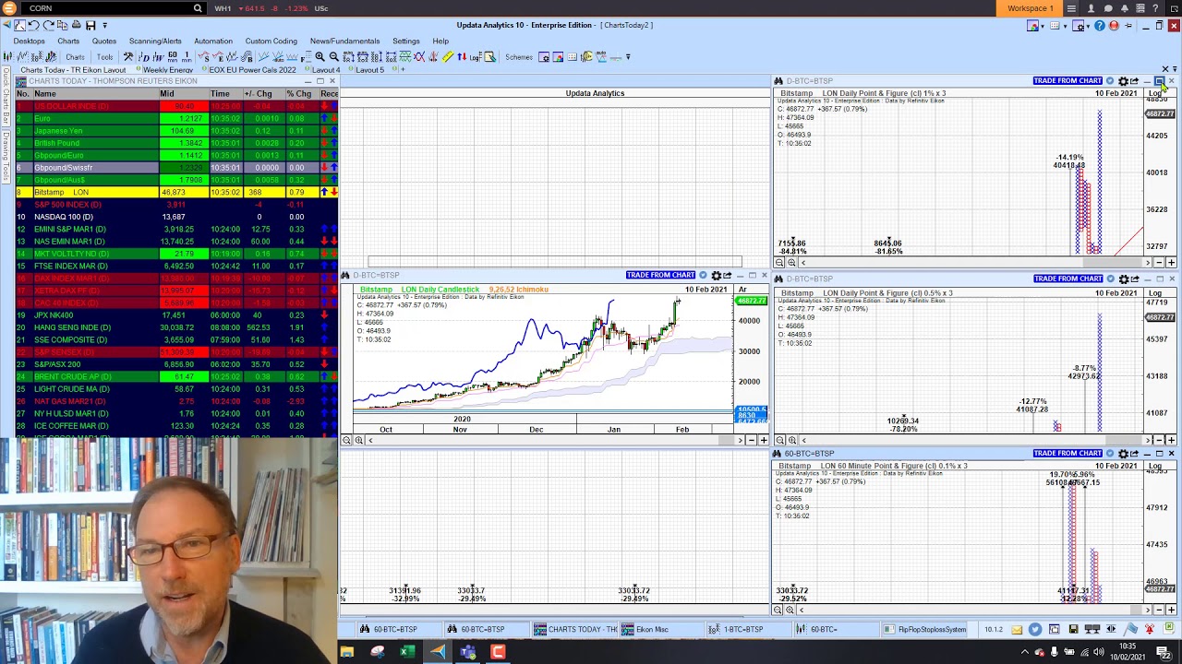
Task: Select the Bitstamp LON row in the watchlist
Action: click(175, 192)
